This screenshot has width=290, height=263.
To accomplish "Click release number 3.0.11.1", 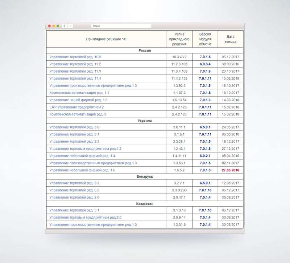I will 179,127.
